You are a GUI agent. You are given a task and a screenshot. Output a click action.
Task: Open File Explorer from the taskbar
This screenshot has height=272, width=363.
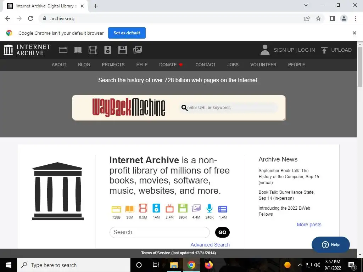click(x=174, y=265)
